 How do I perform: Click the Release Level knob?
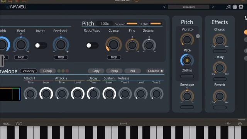coord(141,94)
